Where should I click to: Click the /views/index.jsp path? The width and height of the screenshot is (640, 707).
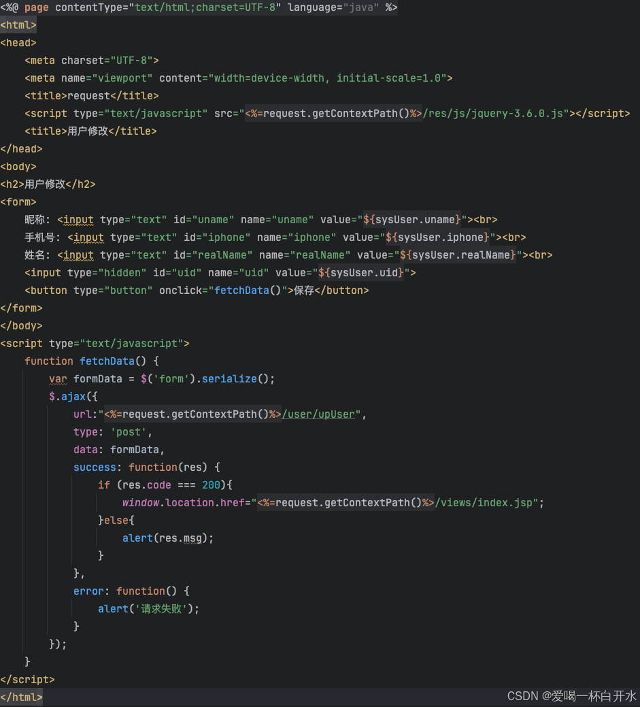point(484,502)
